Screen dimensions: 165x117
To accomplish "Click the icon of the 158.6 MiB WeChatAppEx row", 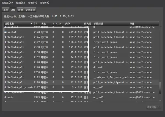I will (5, 42).
